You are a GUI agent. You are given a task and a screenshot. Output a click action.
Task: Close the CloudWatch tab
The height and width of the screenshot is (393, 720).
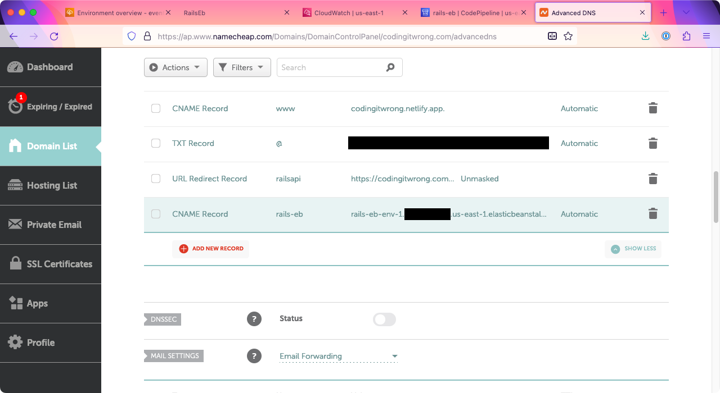coord(405,12)
